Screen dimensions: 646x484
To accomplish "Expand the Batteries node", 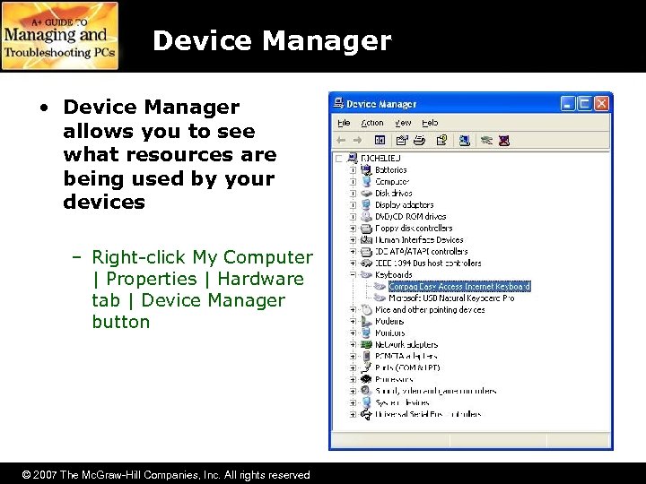I will coord(354,170).
